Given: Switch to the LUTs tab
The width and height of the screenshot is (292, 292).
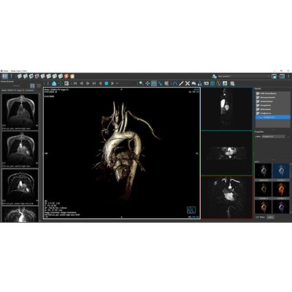Looking at the screenshot, I should tap(270, 217).
